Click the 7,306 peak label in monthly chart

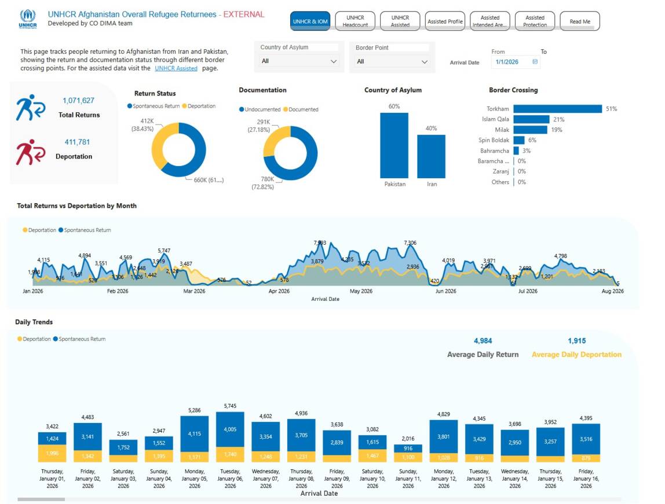tap(410, 242)
